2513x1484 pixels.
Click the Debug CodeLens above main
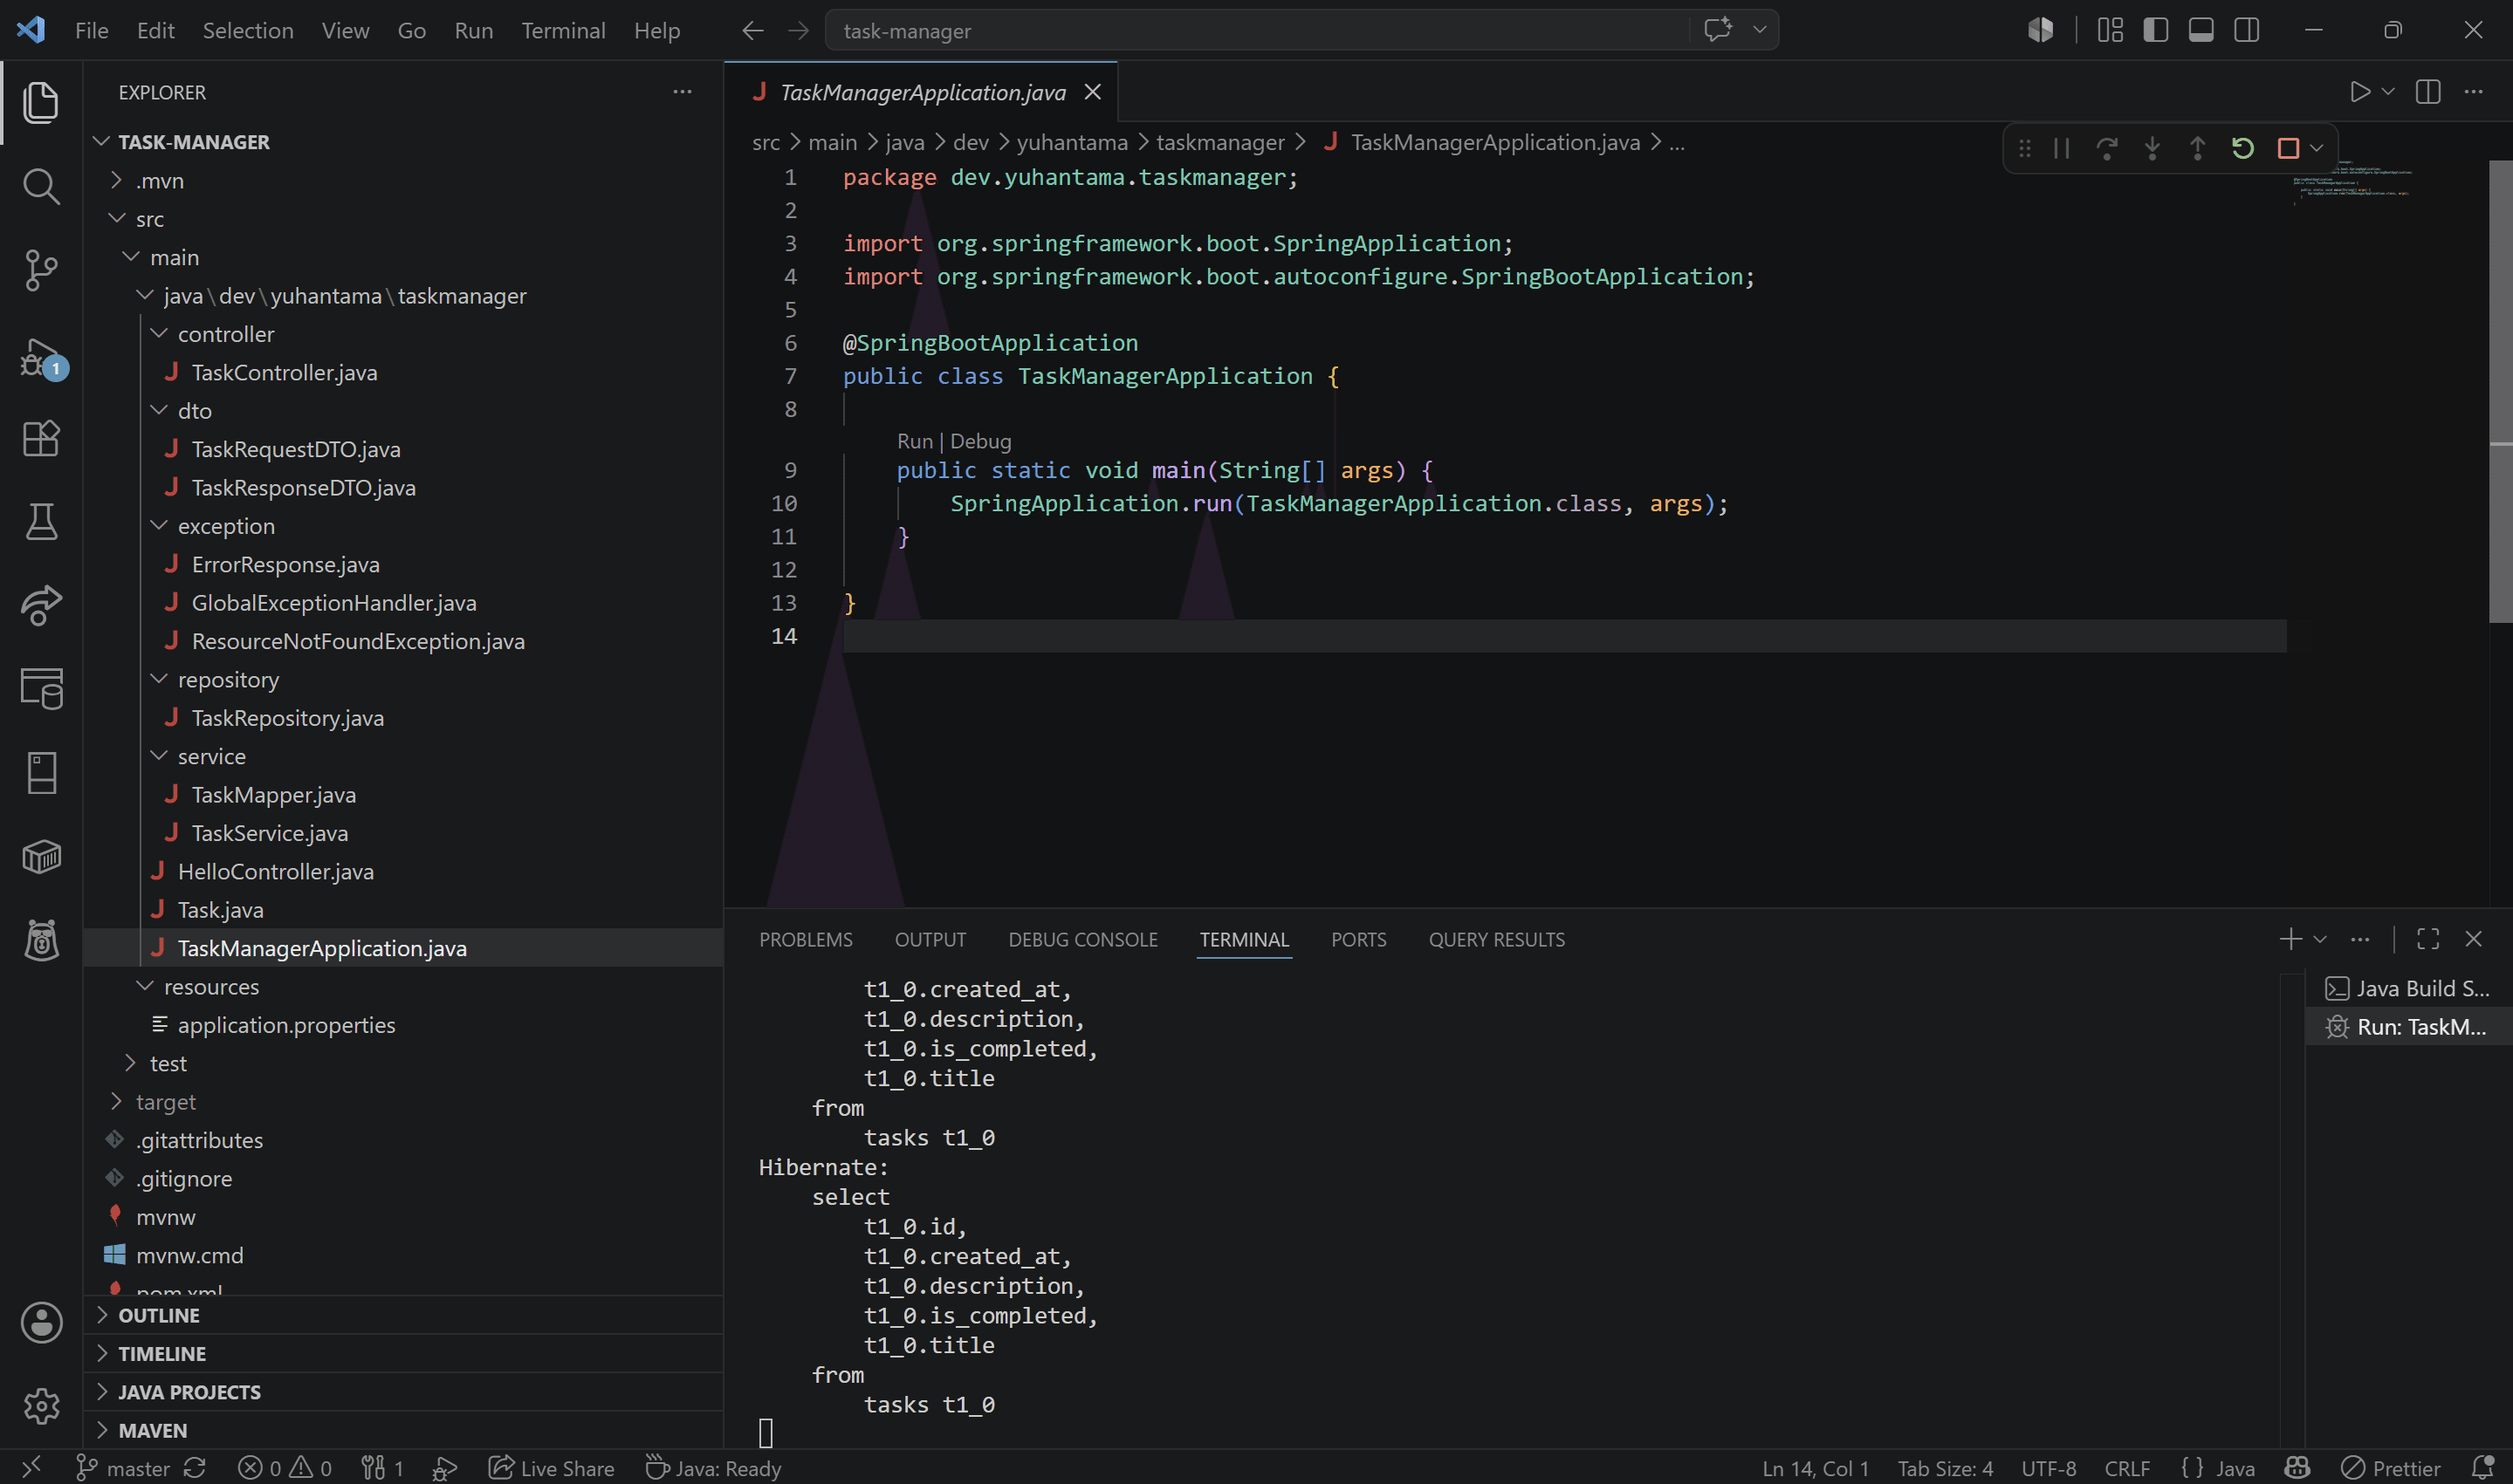[x=980, y=441]
